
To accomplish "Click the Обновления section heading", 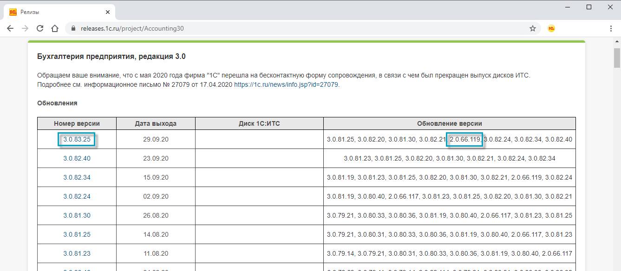I will (57, 103).
